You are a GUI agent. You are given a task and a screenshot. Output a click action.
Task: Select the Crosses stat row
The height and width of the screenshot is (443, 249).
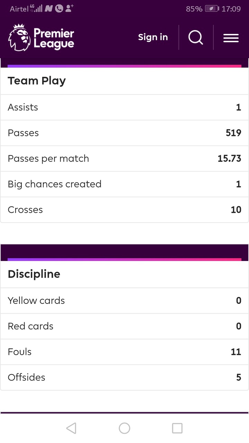click(124, 210)
